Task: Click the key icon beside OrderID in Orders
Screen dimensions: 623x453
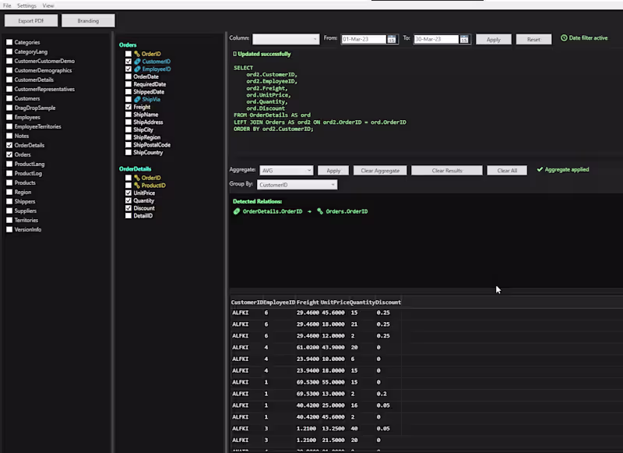Action: pos(136,54)
